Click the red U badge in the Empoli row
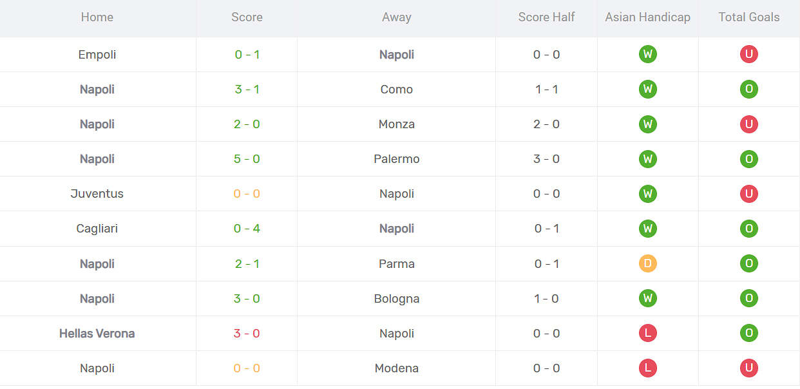Screen dimensions: 800x389 click(x=748, y=55)
